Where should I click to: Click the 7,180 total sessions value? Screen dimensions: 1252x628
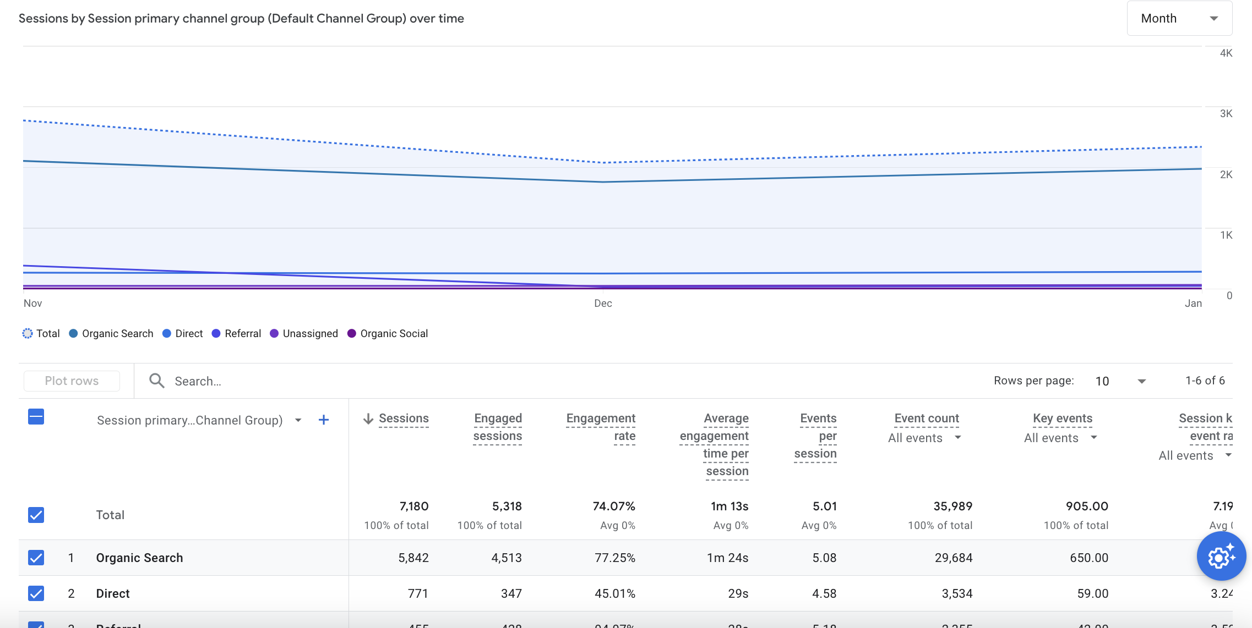coord(414,506)
